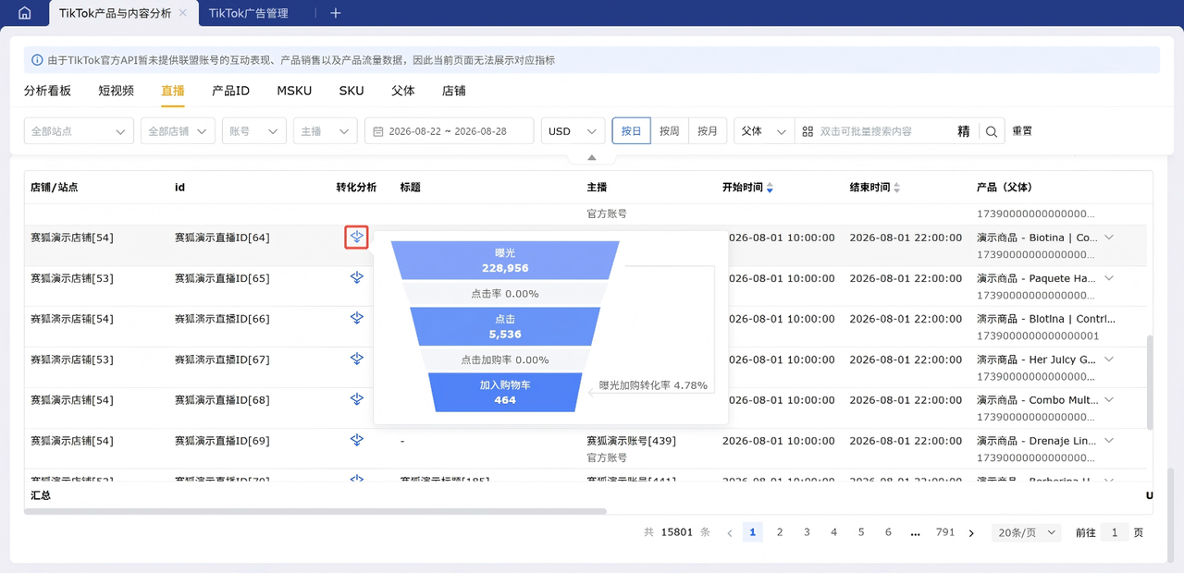Select the 直播 tab
This screenshot has height=573, width=1184.
tap(173, 91)
